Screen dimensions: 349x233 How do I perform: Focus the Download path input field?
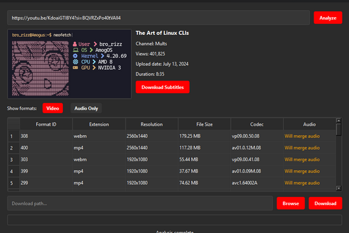point(140,203)
